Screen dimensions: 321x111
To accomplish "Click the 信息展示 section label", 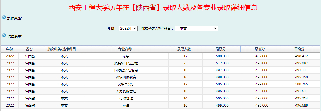I will tap(15, 36).
